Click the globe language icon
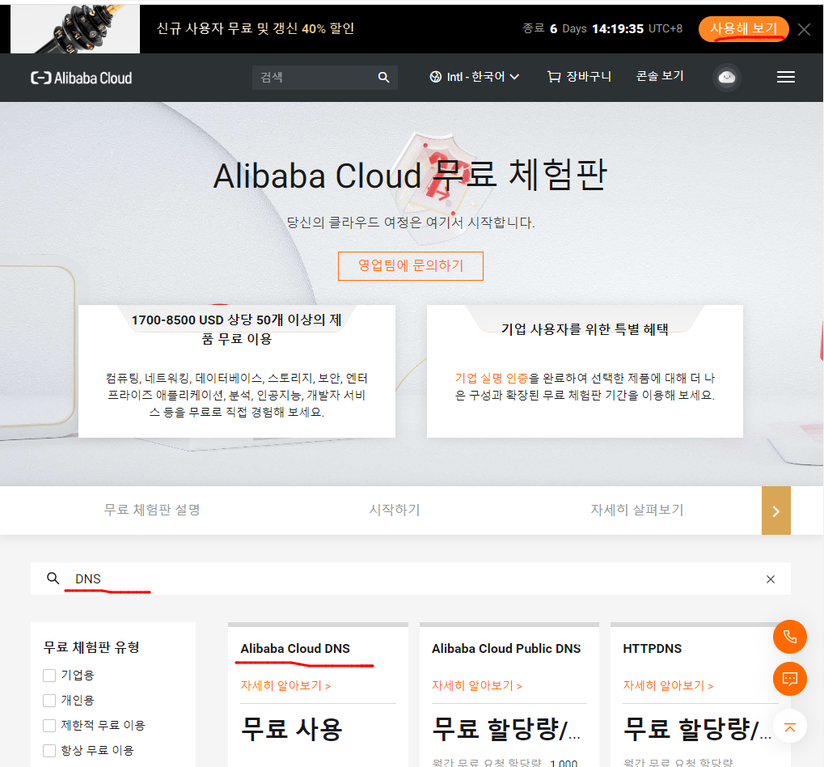 point(436,77)
